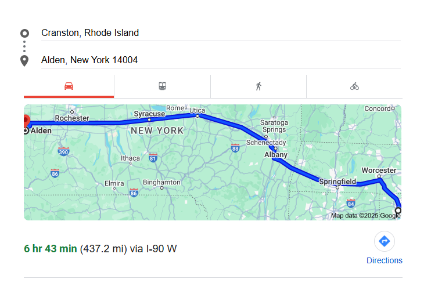Click the Syracuse label on the map
Image resolution: width=431 pixels, height=301 pixels.
point(149,114)
